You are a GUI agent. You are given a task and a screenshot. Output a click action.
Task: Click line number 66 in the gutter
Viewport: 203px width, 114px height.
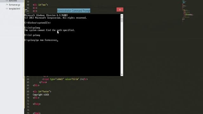point(28,85)
